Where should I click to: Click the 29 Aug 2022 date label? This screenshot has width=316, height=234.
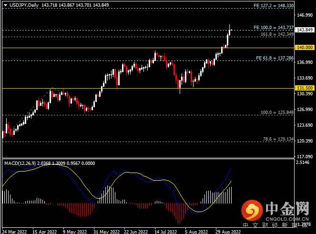click(x=228, y=232)
